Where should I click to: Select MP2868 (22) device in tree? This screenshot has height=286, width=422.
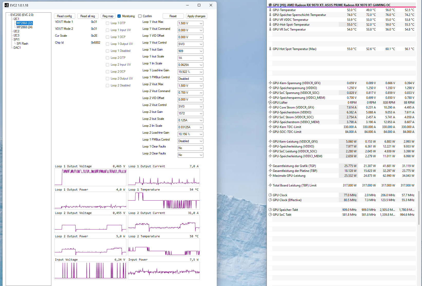(x=25, y=23)
